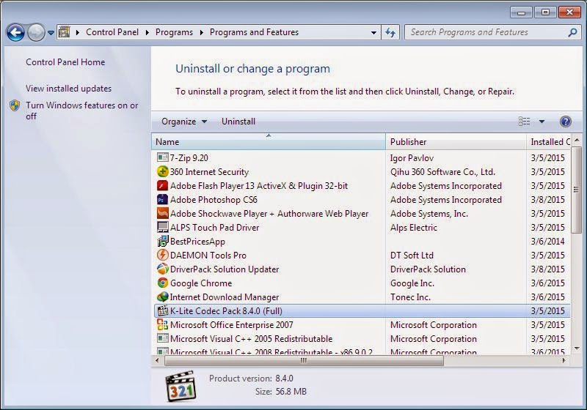Click the 360 Internet Security icon
The height and width of the screenshot is (410, 587).
[162, 171]
